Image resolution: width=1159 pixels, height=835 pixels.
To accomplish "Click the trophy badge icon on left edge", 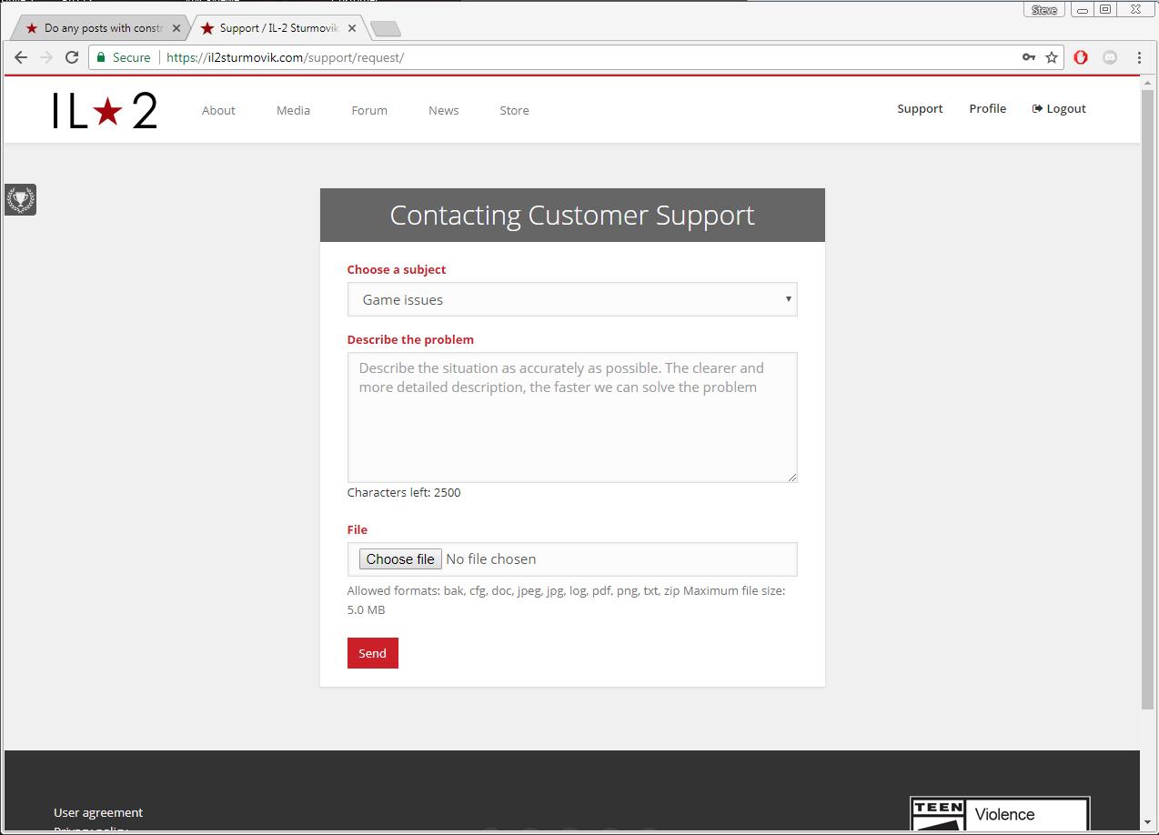I will (x=20, y=199).
